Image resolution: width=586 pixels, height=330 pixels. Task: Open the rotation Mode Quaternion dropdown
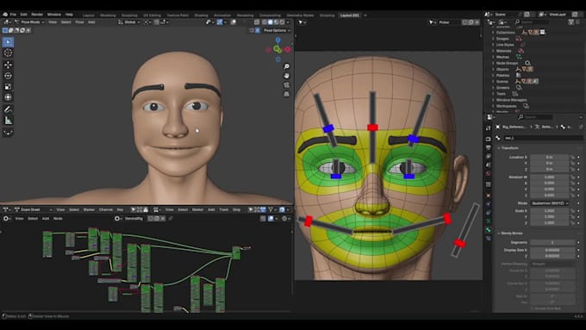550,203
